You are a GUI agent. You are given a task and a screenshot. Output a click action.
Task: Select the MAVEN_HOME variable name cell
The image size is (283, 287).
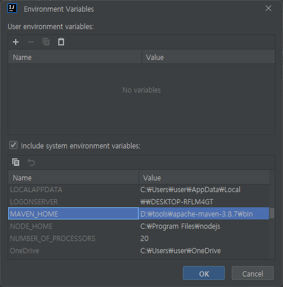pyautogui.click(x=73, y=214)
